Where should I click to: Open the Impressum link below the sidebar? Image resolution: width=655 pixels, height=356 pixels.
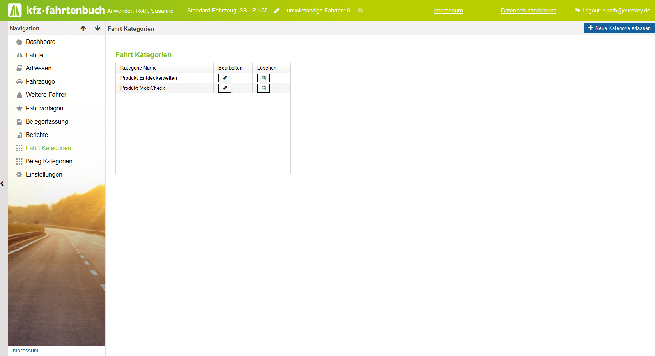click(25, 351)
